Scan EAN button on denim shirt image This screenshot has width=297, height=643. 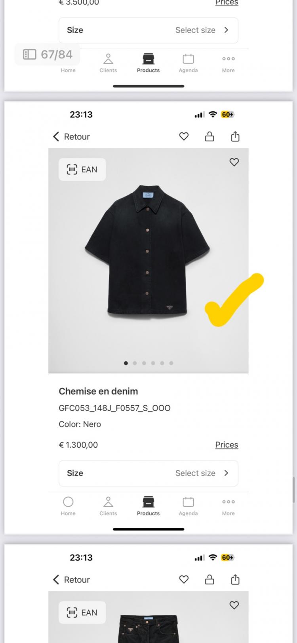click(x=82, y=170)
